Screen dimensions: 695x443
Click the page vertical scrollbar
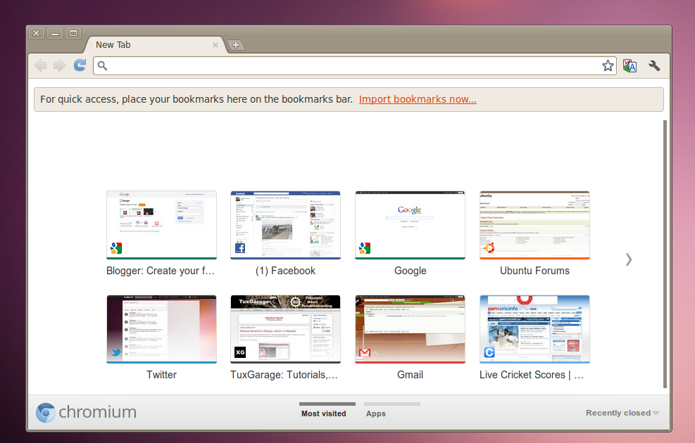pos(665,255)
